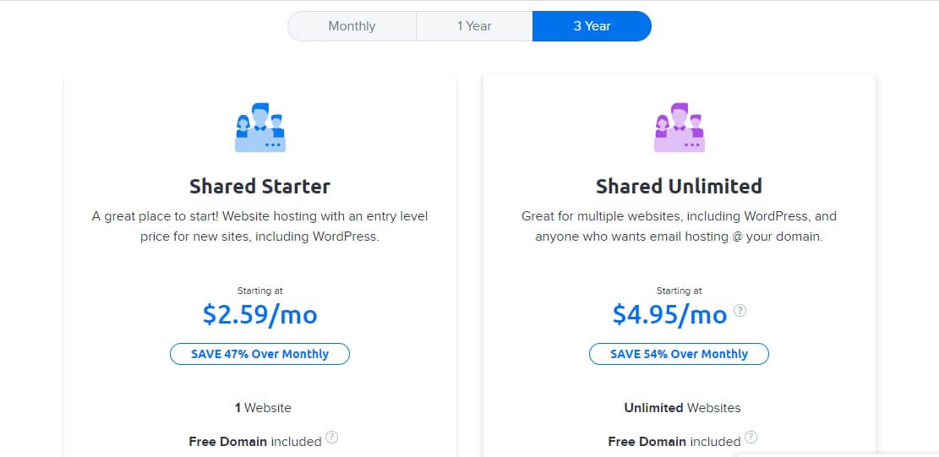
Task: Click the Unlimited Websites feature line
Action: (x=682, y=408)
